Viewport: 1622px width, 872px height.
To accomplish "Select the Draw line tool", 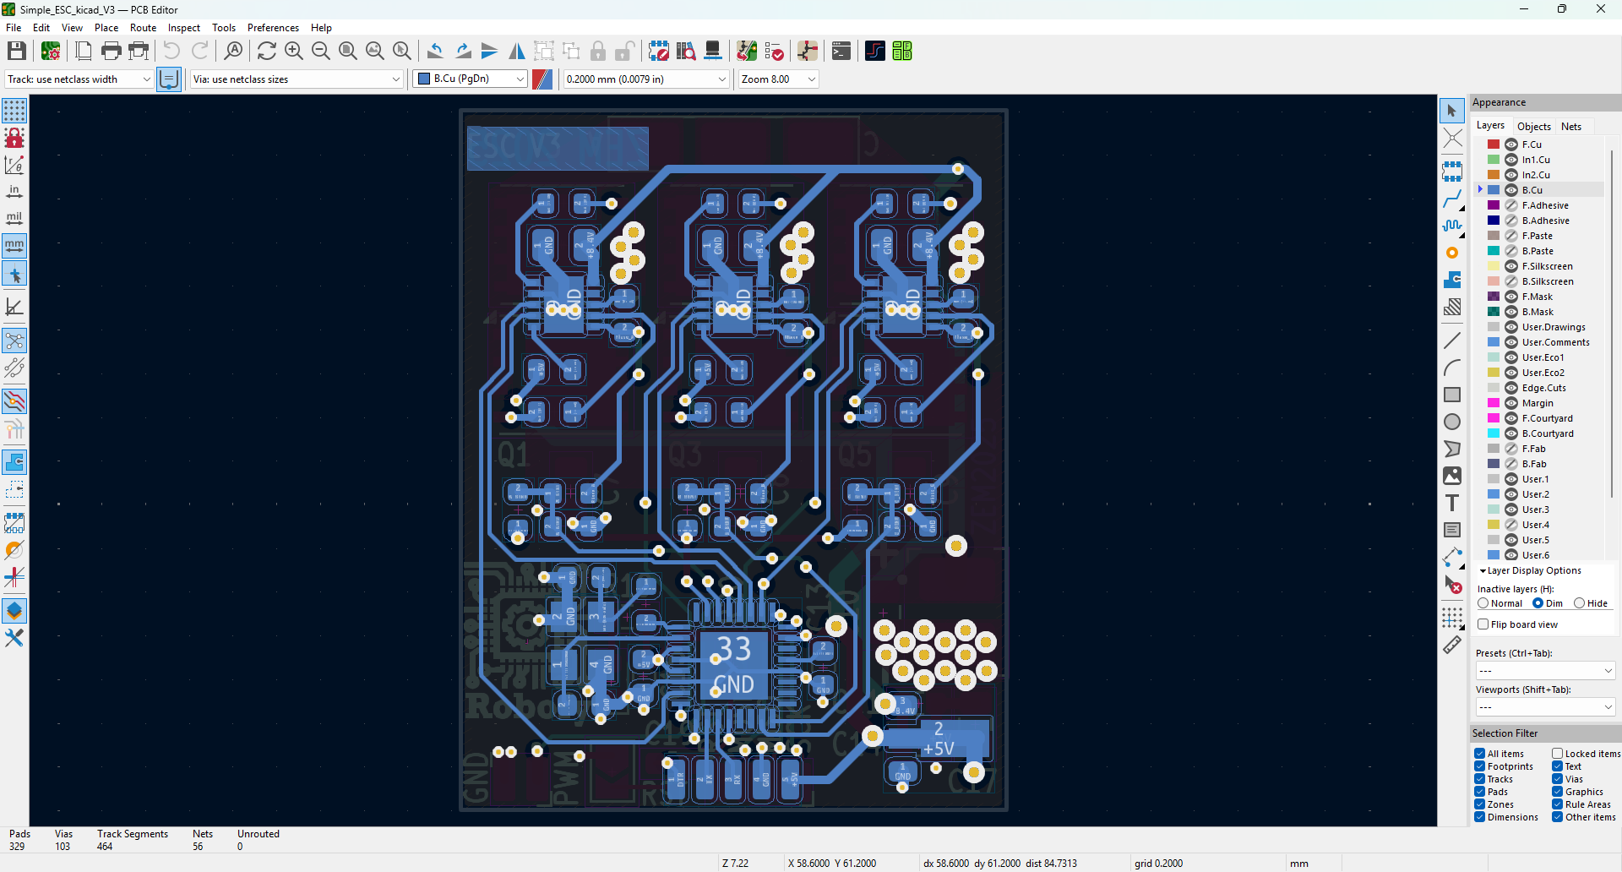I will coord(1452,341).
